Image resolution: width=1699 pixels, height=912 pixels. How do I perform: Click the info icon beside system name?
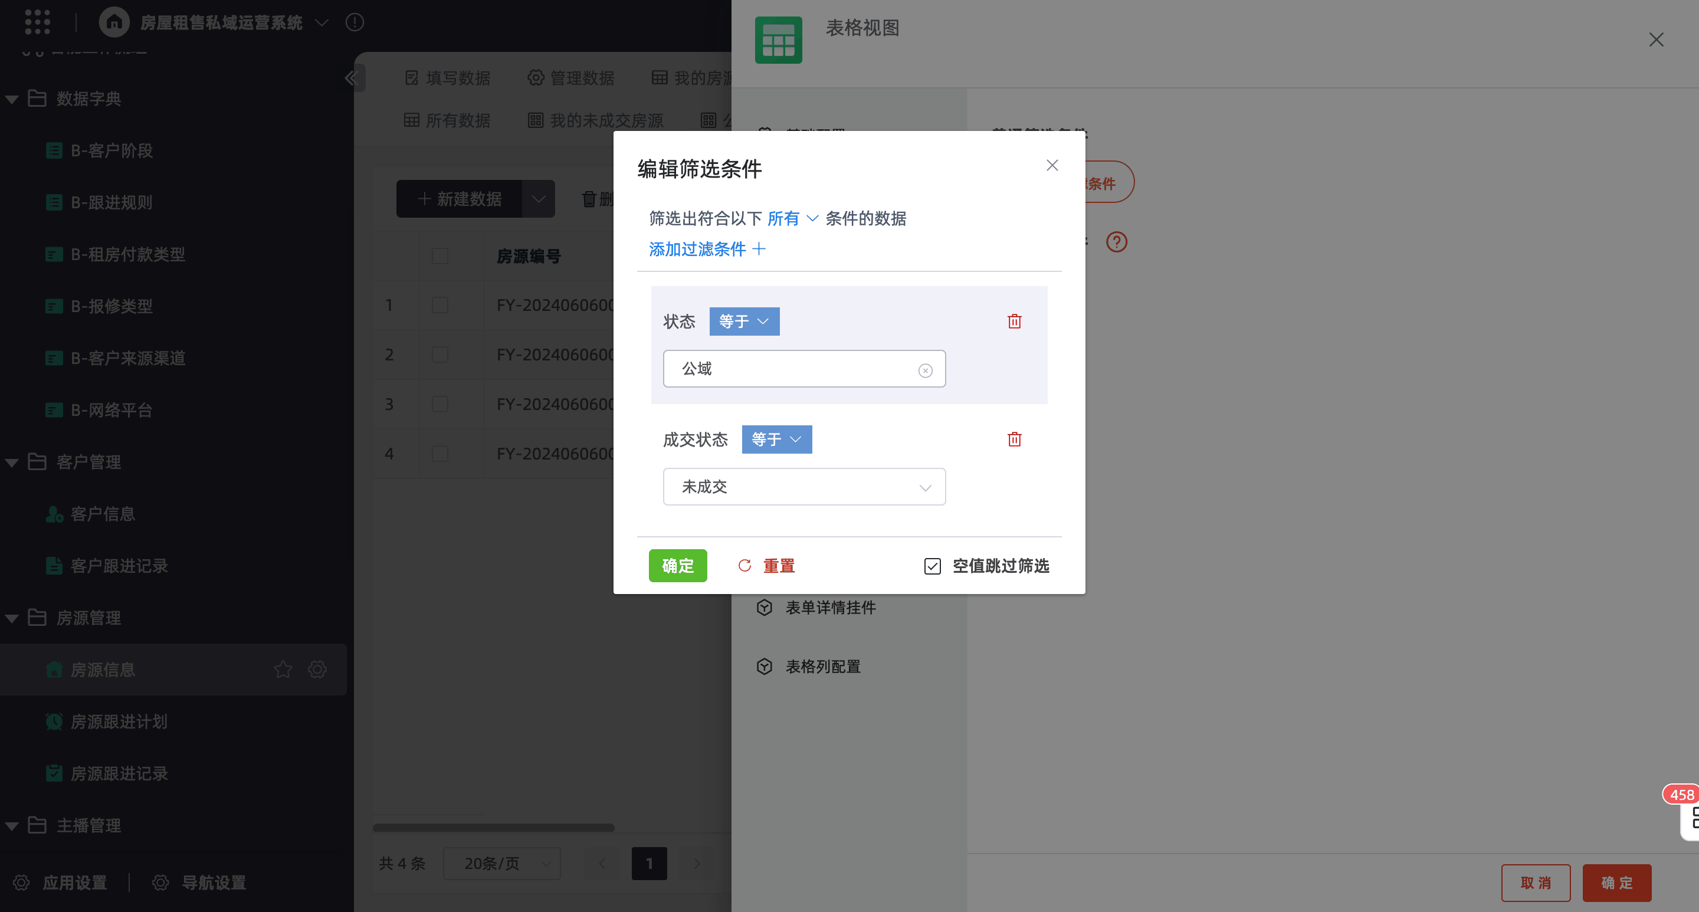pos(354,22)
